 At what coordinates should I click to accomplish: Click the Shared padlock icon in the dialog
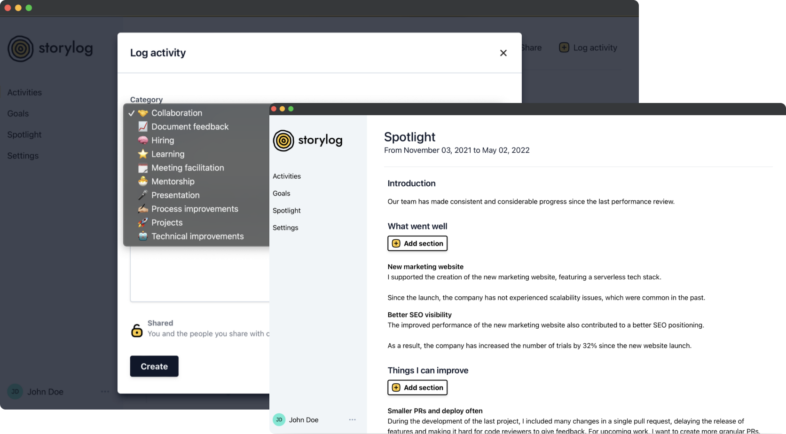tap(136, 331)
